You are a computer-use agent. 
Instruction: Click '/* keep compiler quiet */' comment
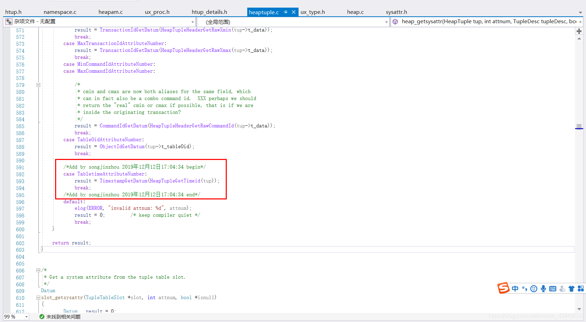[165, 215]
